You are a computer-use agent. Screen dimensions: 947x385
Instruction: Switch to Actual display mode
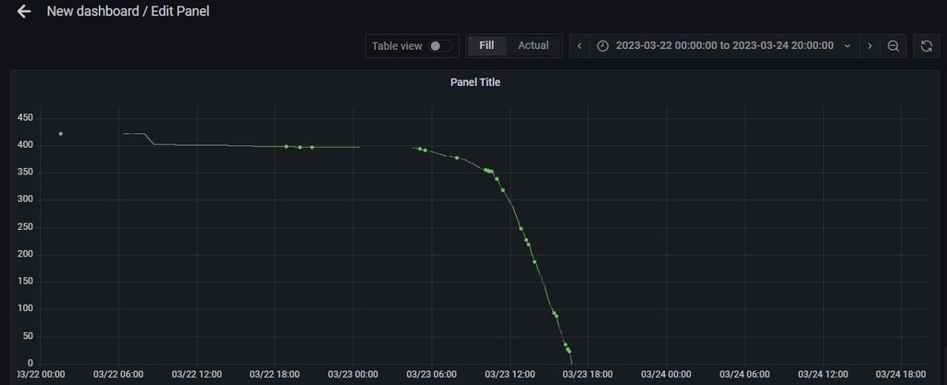(533, 45)
